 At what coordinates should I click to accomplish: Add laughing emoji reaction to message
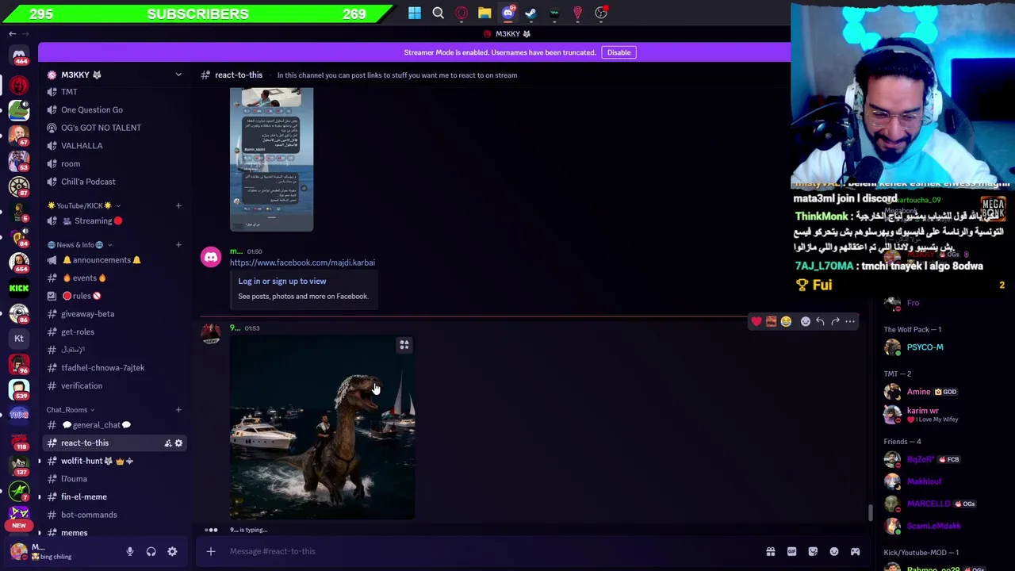click(786, 321)
